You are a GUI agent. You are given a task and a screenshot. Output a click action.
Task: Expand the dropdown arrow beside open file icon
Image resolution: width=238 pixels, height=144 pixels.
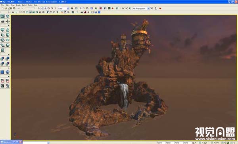[x=9, y=8]
